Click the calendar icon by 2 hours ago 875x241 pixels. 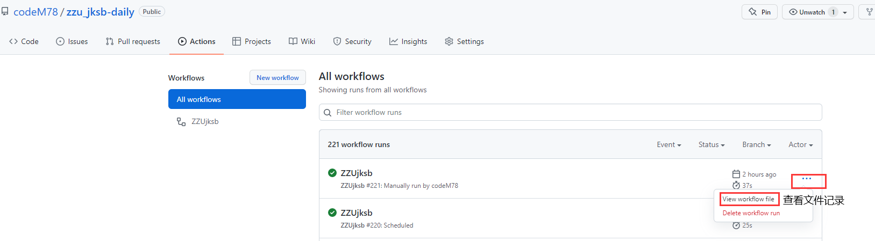coord(736,174)
